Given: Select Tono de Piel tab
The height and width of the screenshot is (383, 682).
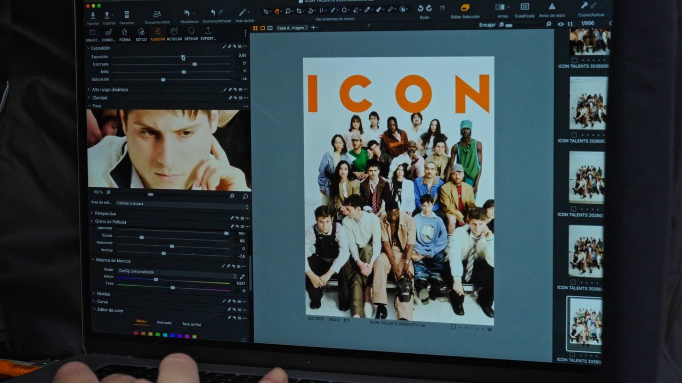Looking at the screenshot, I should (x=192, y=324).
